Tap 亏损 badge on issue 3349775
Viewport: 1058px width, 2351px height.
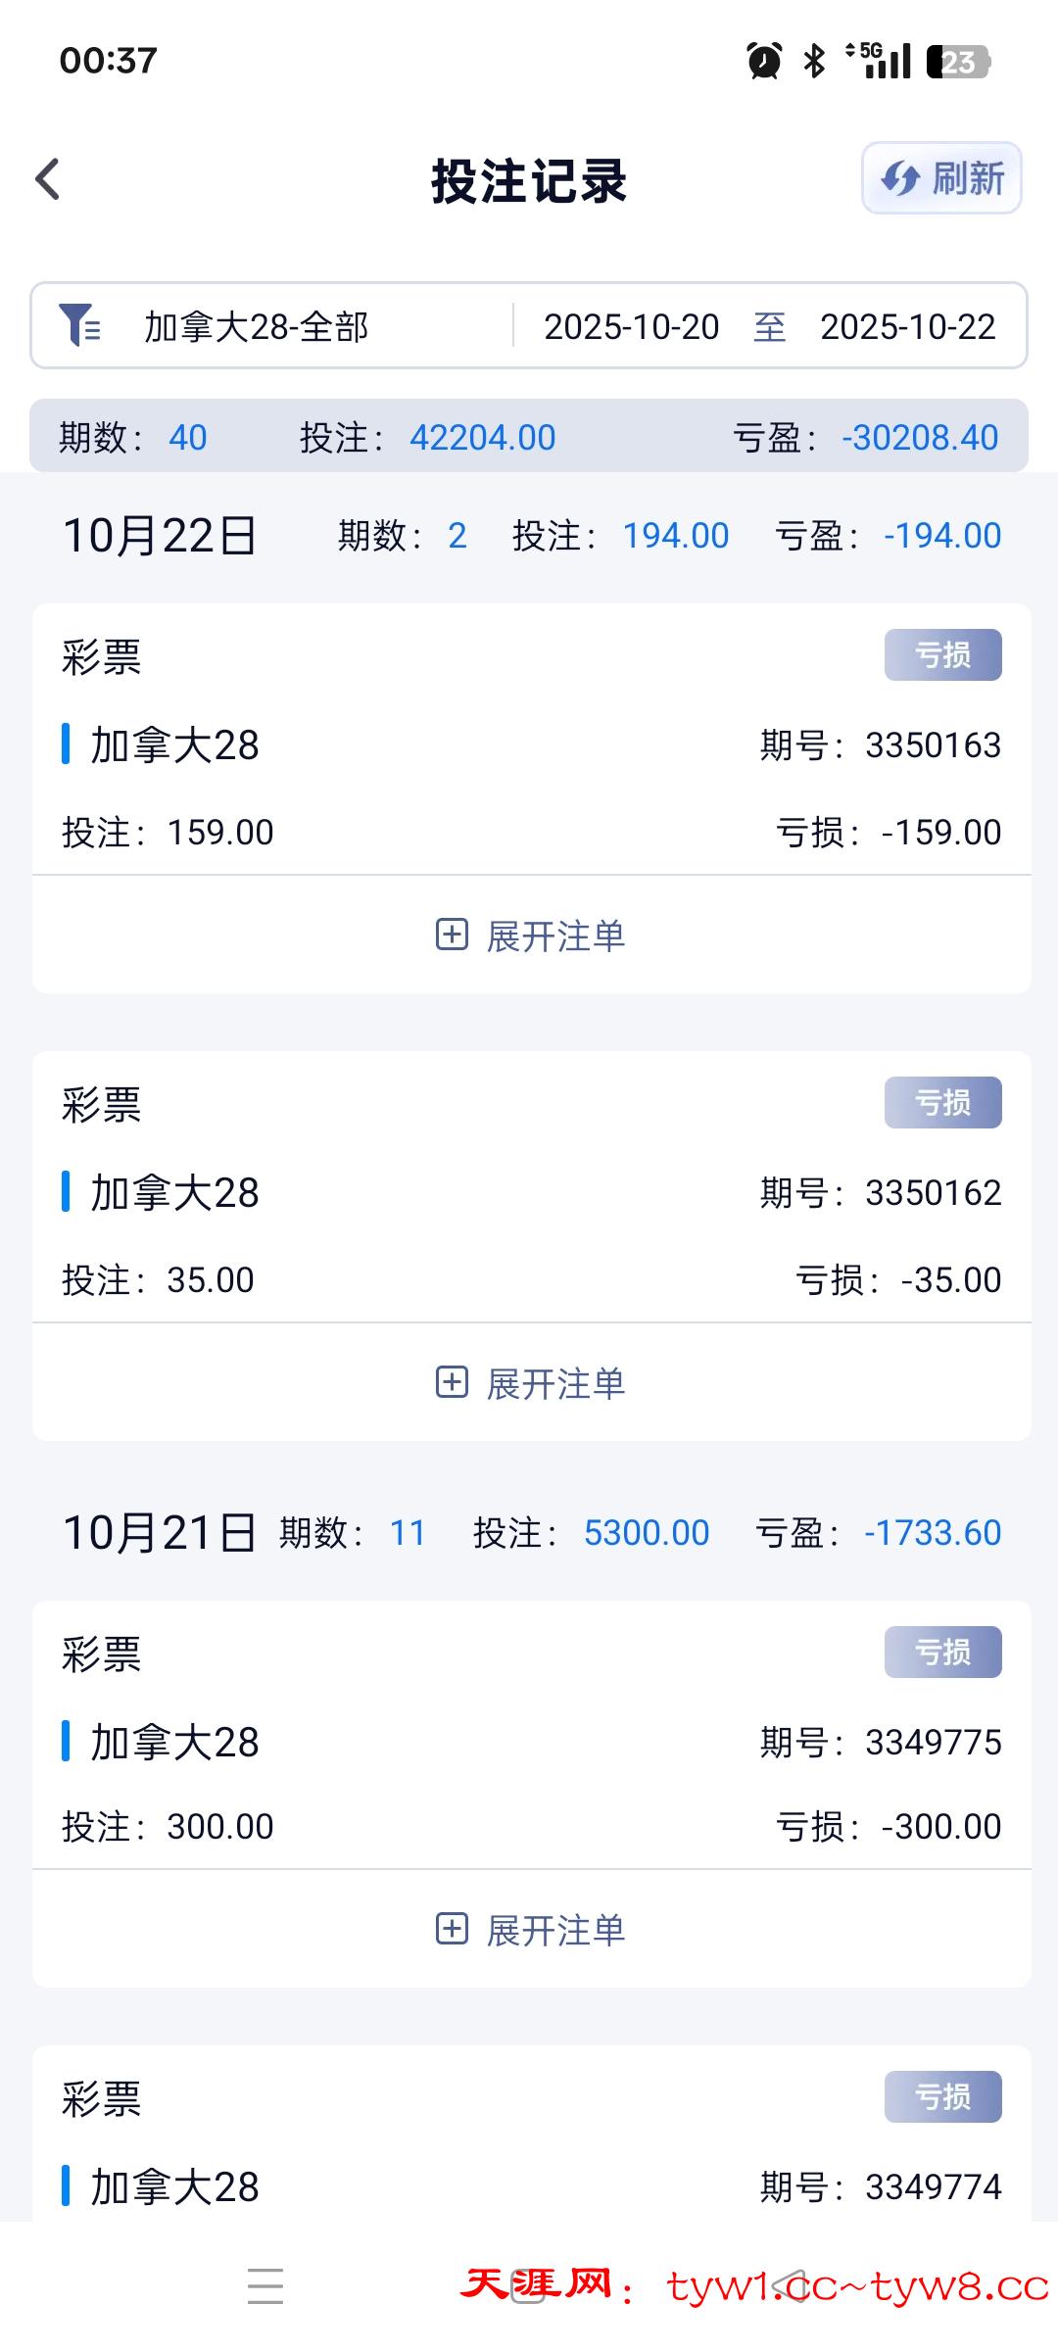942,1652
